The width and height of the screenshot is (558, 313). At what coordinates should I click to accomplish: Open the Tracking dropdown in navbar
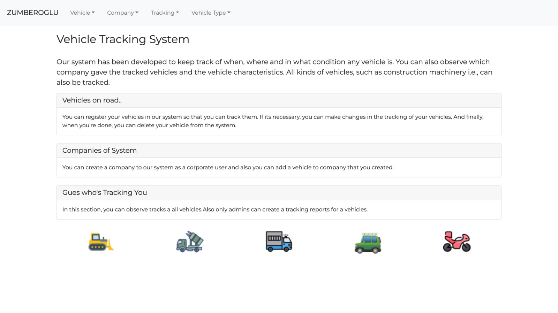pyautogui.click(x=165, y=13)
